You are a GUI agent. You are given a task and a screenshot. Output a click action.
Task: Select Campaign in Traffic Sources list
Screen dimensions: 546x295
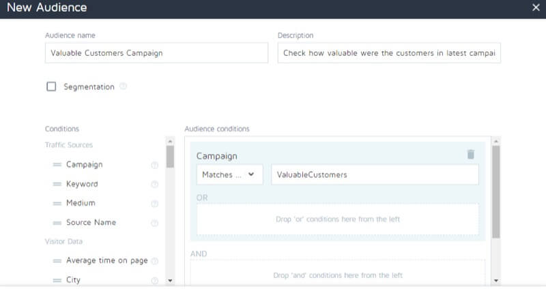[84, 165]
